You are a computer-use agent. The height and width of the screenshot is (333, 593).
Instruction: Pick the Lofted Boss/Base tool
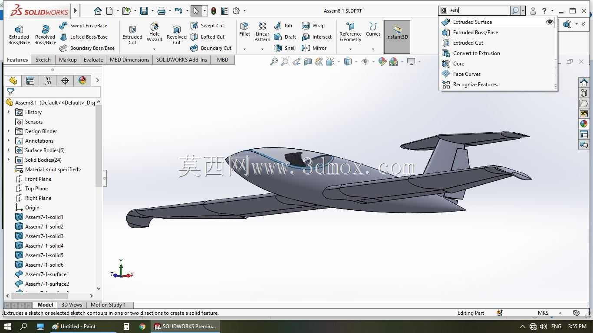[x=83, y=37]
